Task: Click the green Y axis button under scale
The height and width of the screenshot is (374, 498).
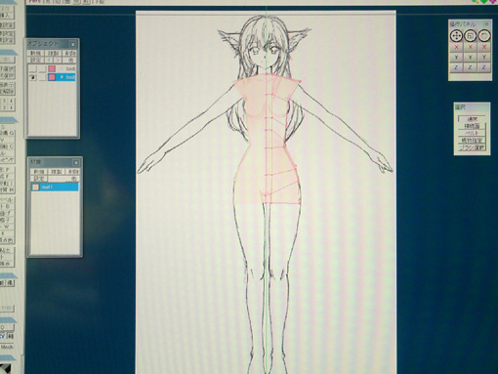Action: (x=471, y=58)
